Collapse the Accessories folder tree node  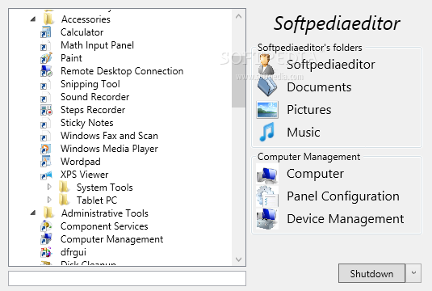tap(33, 19)
